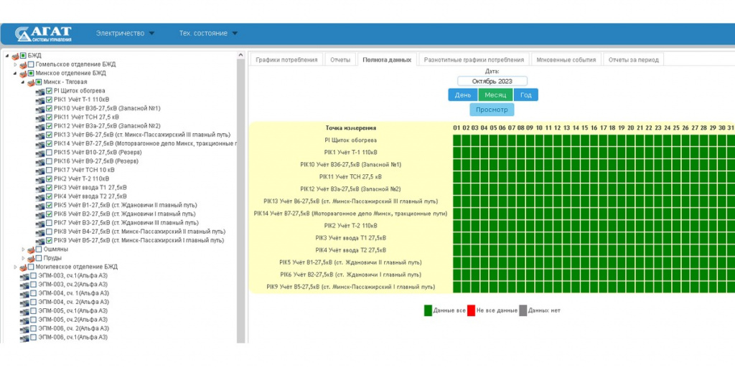Click the date field showing Октябрь 2023
The height and width of the screenshot is (367, 735).
(x=492, y=82)
